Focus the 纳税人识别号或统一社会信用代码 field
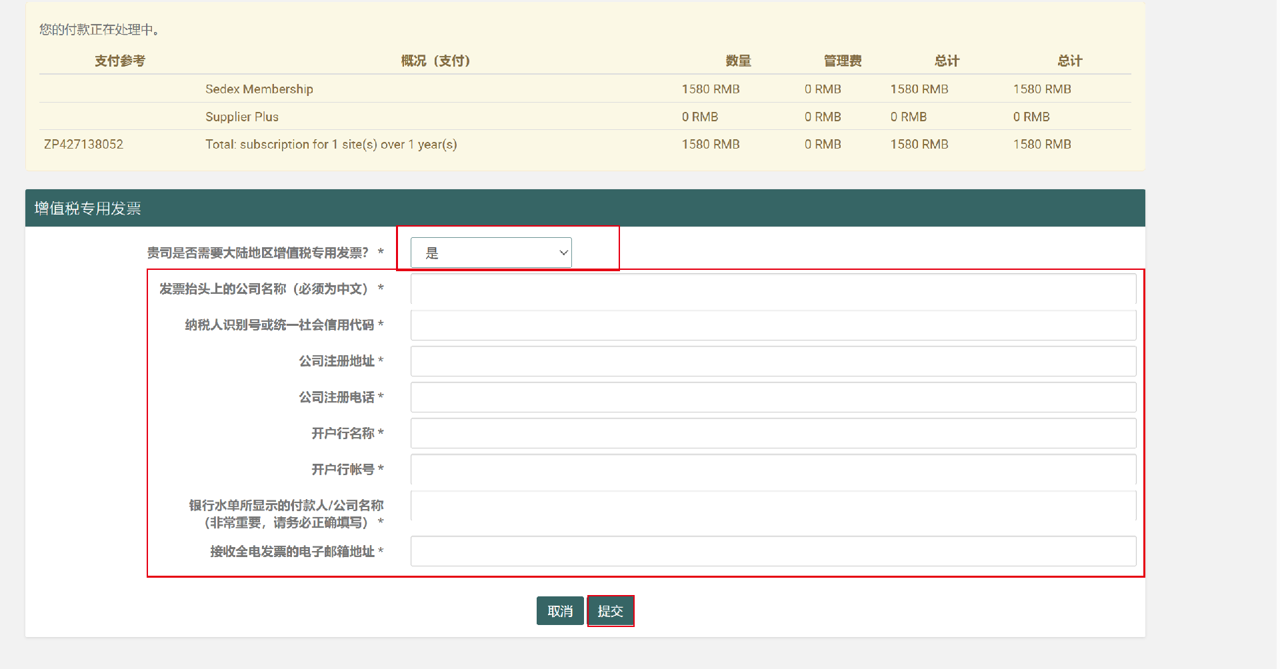The width and height of the screenshot is (1280, 669). [x=773, y=325]
